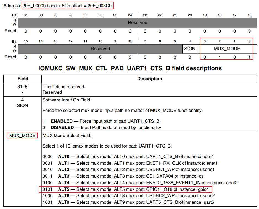Select the ALT0 UART1_CTS_B mode line

tap(128, 156)
